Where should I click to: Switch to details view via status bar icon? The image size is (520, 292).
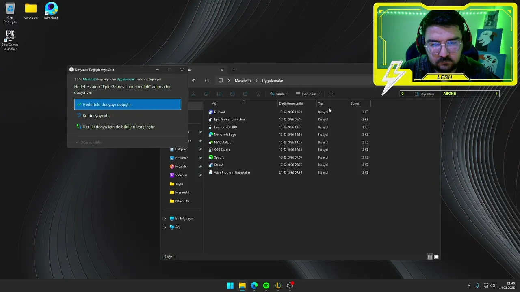430,257
